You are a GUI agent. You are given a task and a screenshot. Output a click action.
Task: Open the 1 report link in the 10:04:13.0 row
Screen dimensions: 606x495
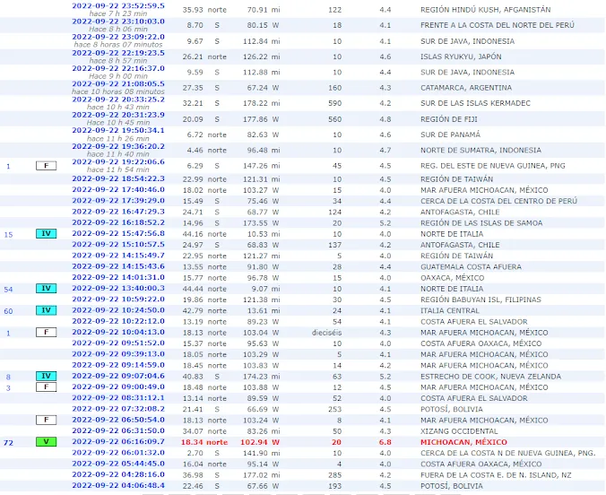[8, 334]
